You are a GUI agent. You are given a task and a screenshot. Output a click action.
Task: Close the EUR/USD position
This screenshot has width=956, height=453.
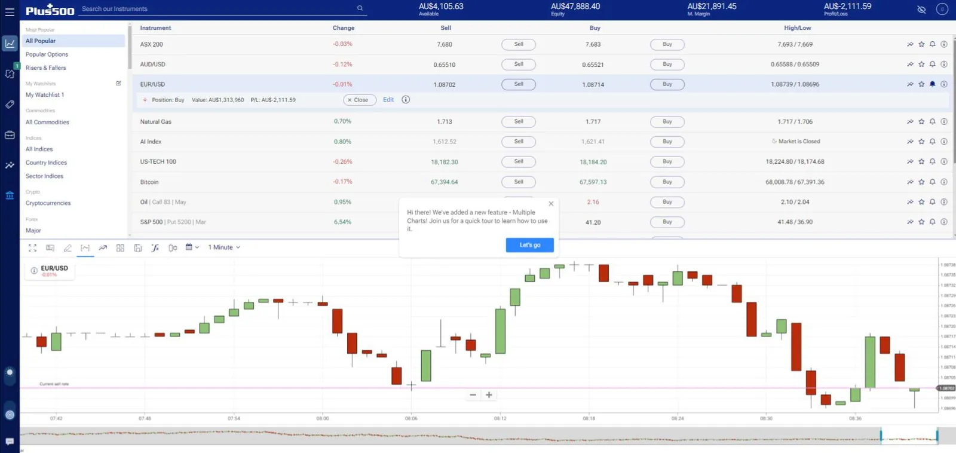tap(360, 100)
